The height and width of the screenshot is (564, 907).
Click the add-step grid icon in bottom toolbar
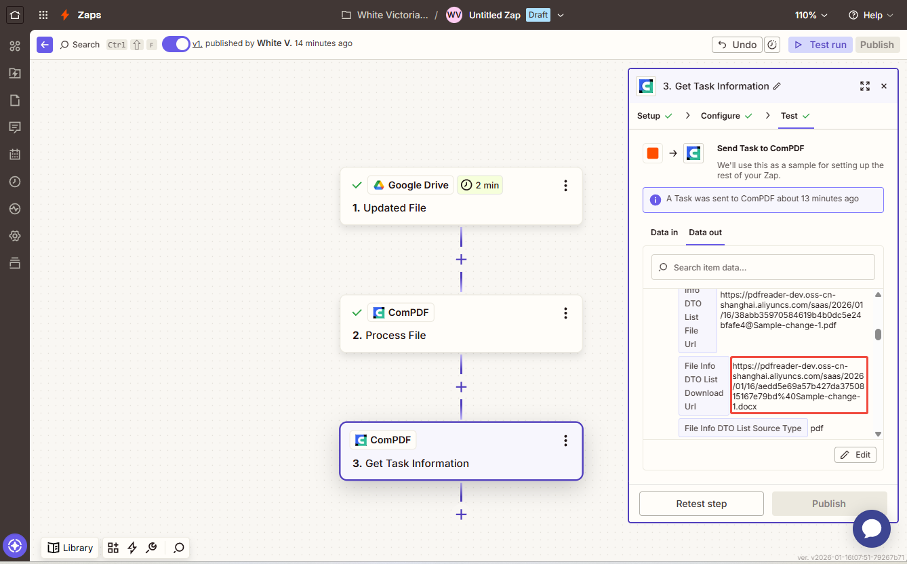pyautogui.click(x=113, y=548)
